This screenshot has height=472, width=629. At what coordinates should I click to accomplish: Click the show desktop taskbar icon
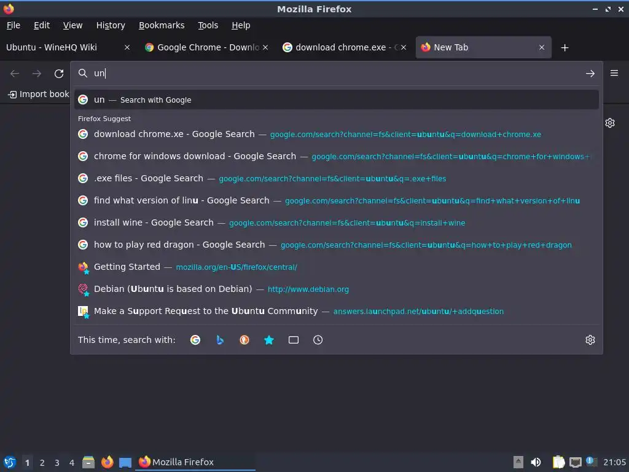(x=125, y=462)
